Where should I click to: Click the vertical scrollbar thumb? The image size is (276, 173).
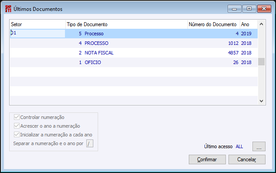261,62
